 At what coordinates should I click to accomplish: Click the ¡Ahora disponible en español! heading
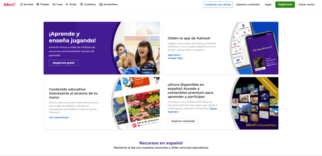pyautogui.click(x=190, y=90)
